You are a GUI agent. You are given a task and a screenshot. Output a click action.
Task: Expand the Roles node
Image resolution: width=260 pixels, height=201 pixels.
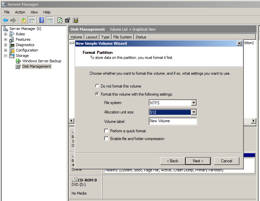tap(5, 34)
